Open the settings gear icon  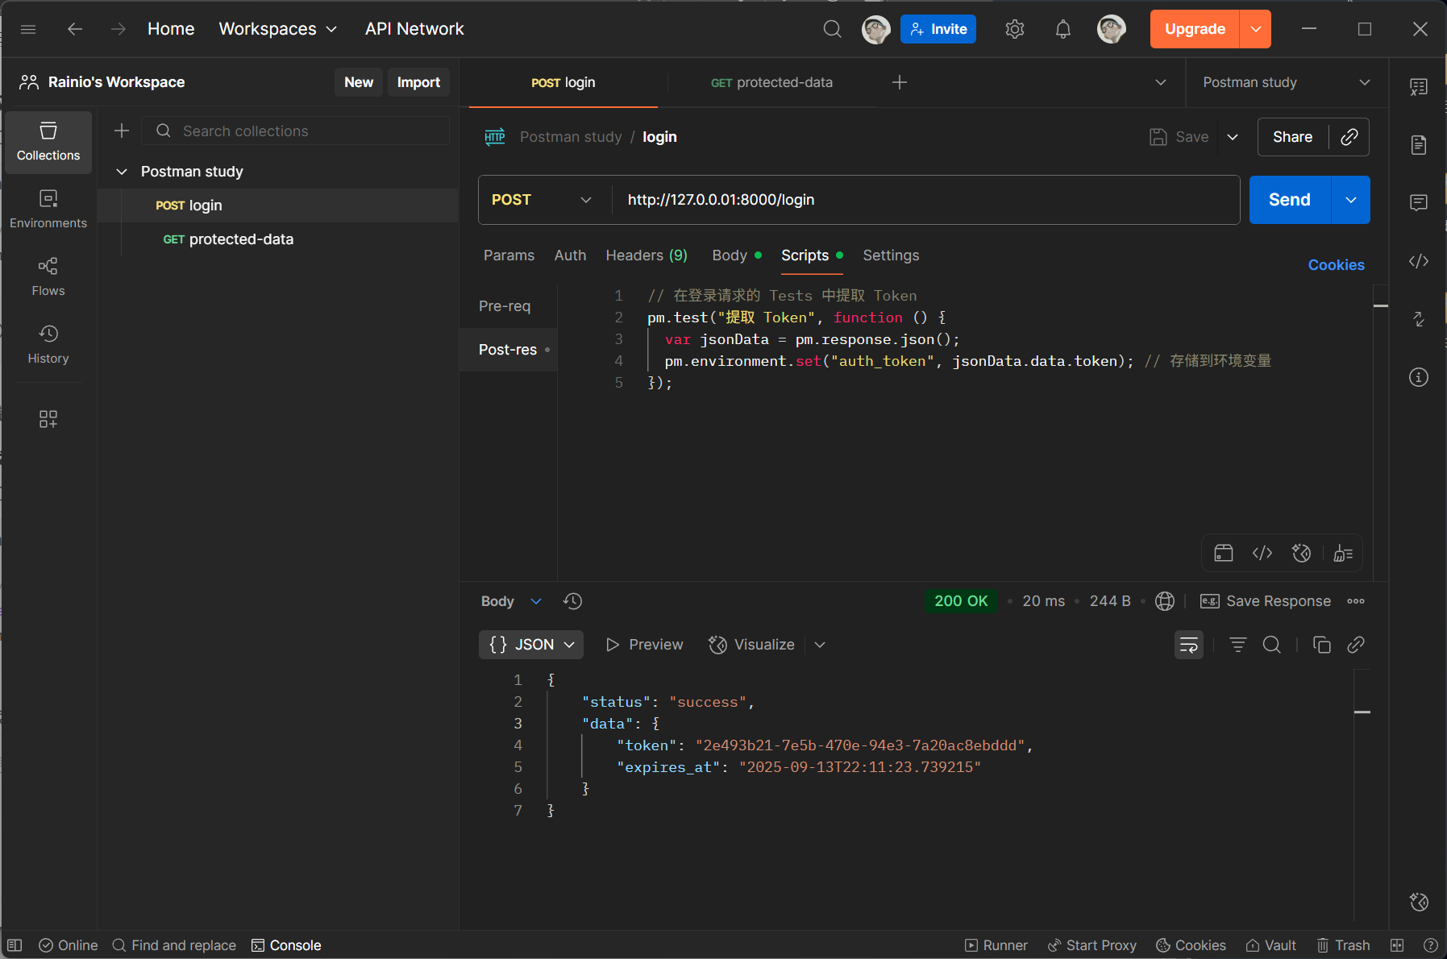click(x=1015, y=29)
